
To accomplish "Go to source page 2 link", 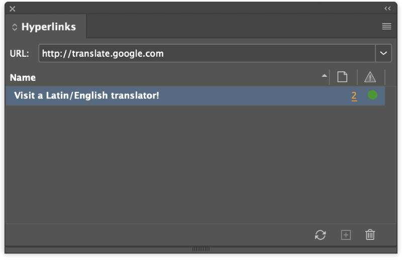I will pos(354,96).
